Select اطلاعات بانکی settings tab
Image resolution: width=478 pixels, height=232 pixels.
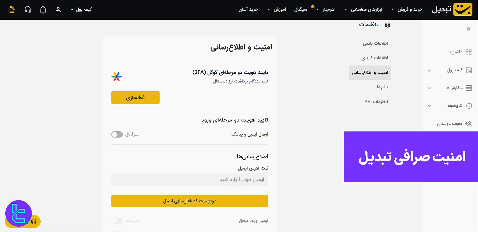point(375,43)
